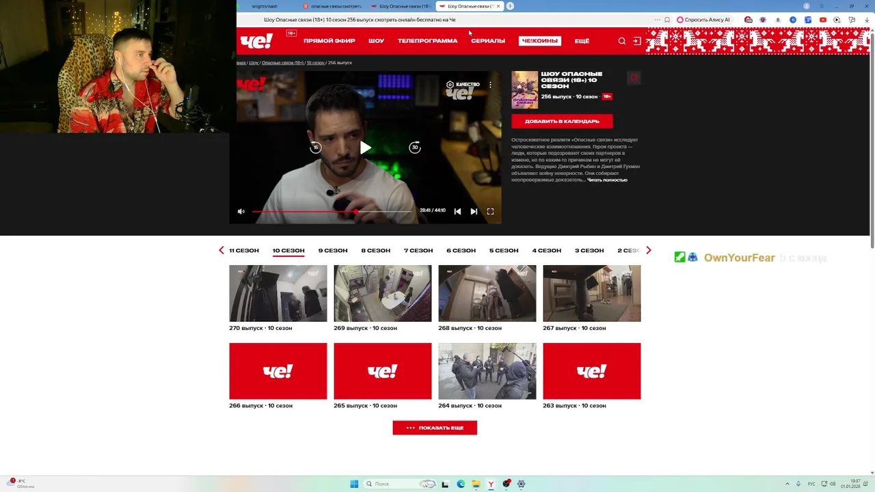Play the video with the center play button
The width and height of the screenshot is (875, 492).
[366, 148]
